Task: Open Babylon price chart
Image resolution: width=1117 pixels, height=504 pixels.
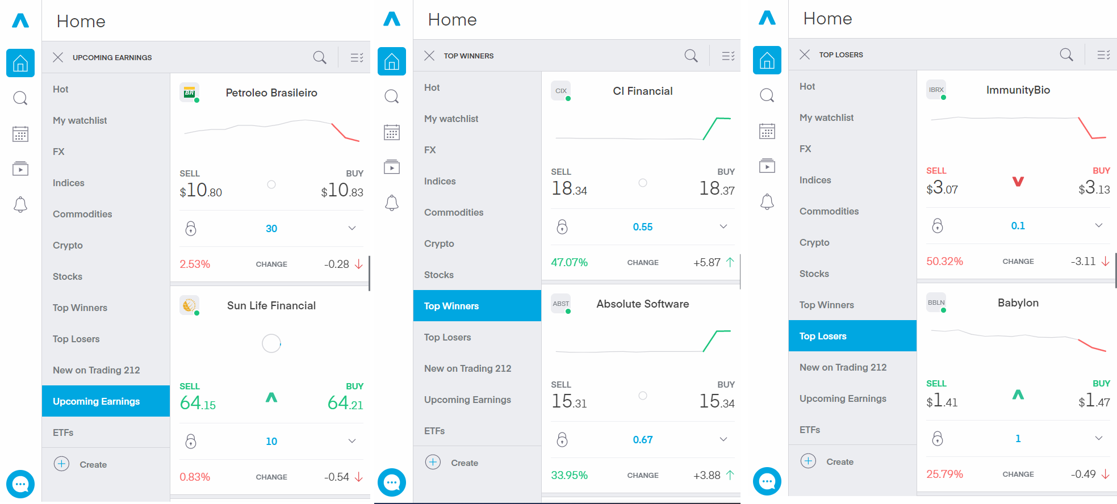Action: pyautogui.click(x=1018, y=341)
